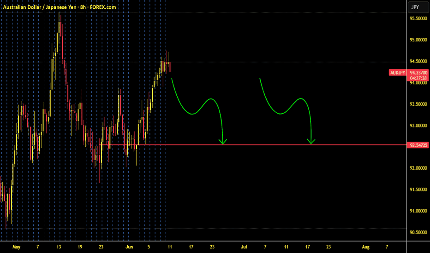Image resolution: width=430 pixels, height=253 pixels.
Task: Click the 95.50000 price axis label
Action: [x=418, y=18]
